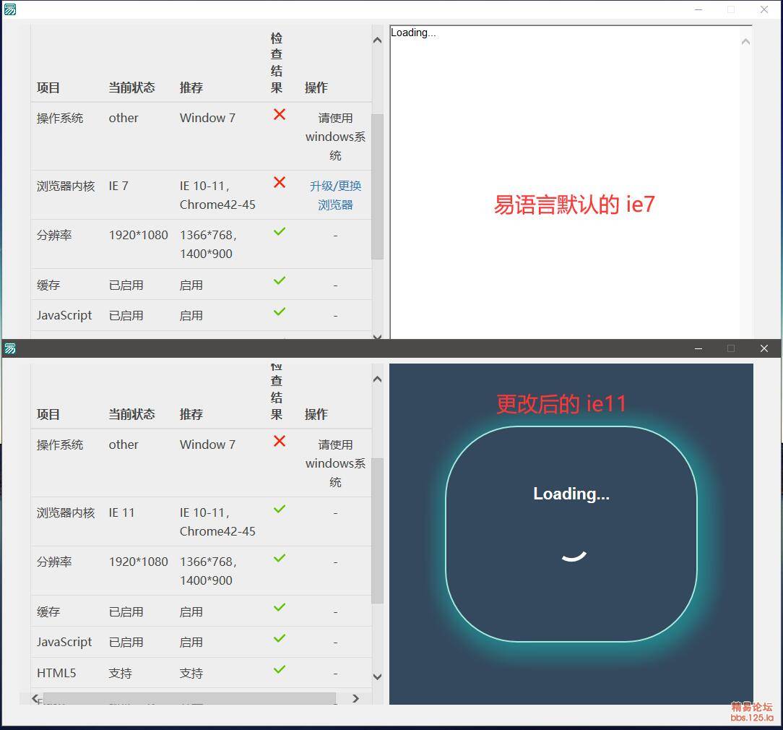Click the JavaScript label in the top window
Image resolution: width=783 pixels, height=730 pixels.
coord(64,315)
